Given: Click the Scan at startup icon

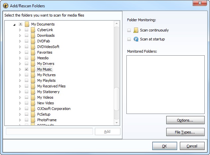Looking at the screenshot, I should (x=136, y=39).
